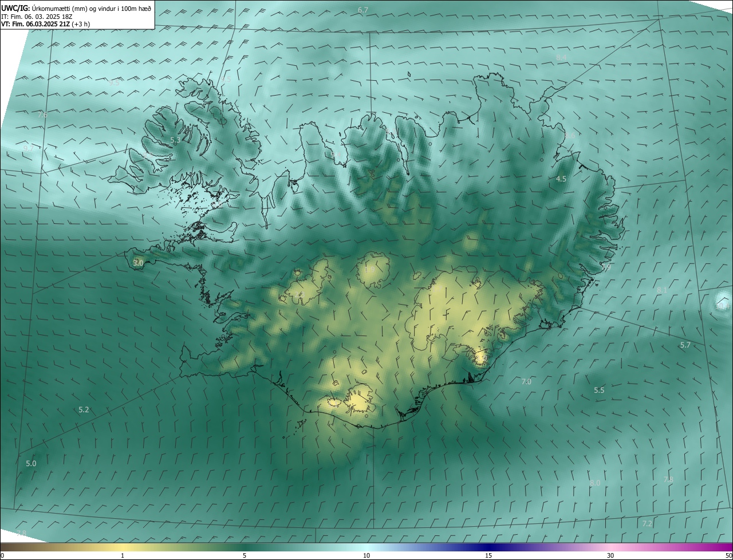733x560 pixels.
Task: Click the 0 tick label on the color scale
Action: (2, 555)
